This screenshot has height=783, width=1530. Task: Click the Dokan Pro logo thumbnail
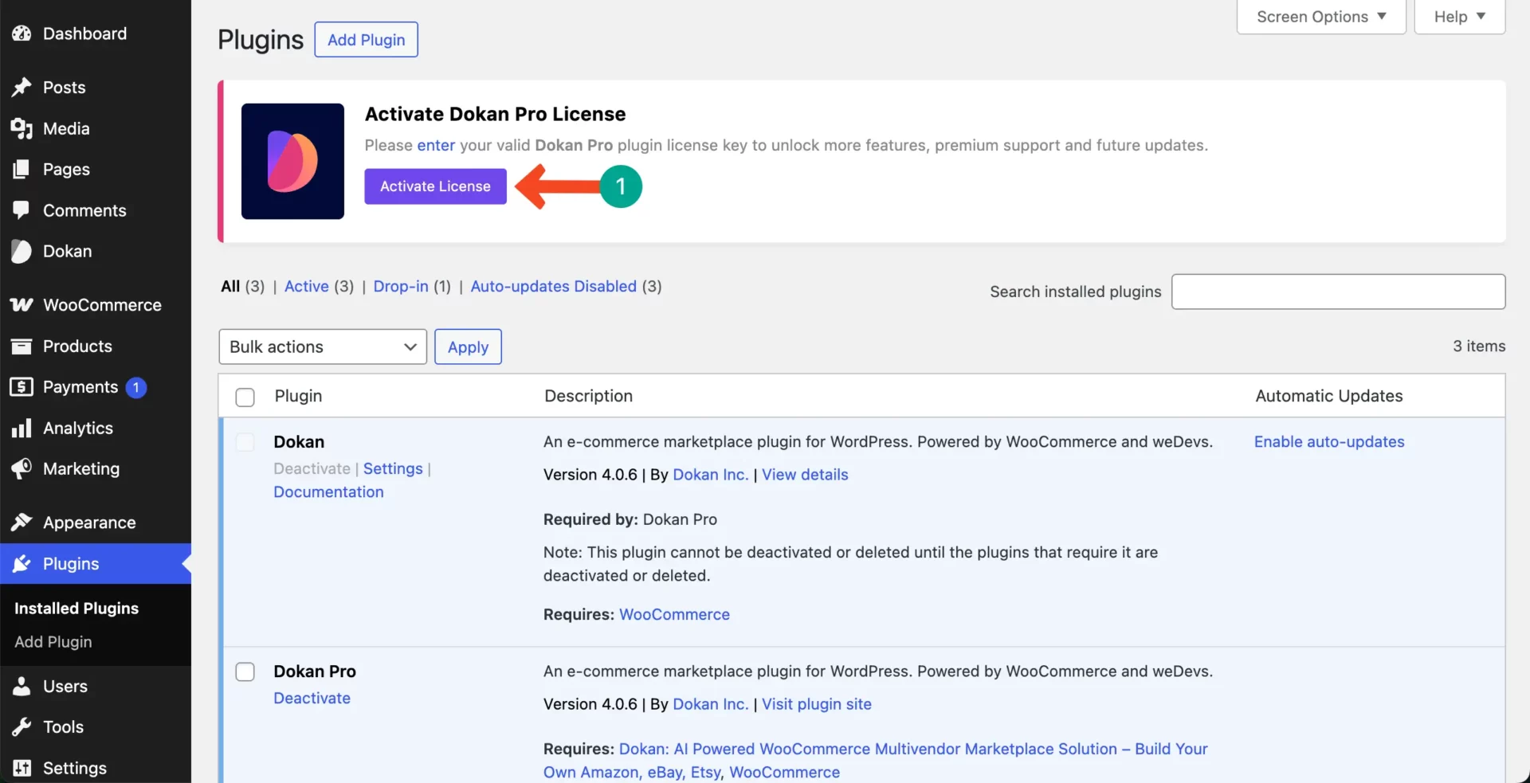(292, 162)
